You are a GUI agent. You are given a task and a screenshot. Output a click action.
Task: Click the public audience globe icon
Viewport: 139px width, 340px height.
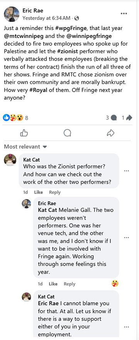tap(77, 18)
